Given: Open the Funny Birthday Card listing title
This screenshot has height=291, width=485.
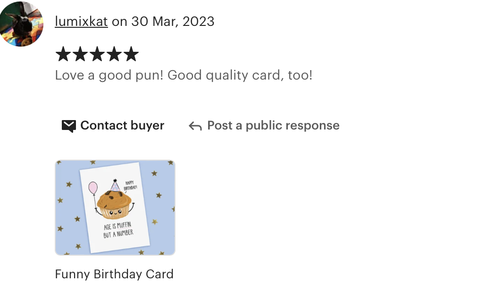Looking at the screenshot, I should click(114, 274).
